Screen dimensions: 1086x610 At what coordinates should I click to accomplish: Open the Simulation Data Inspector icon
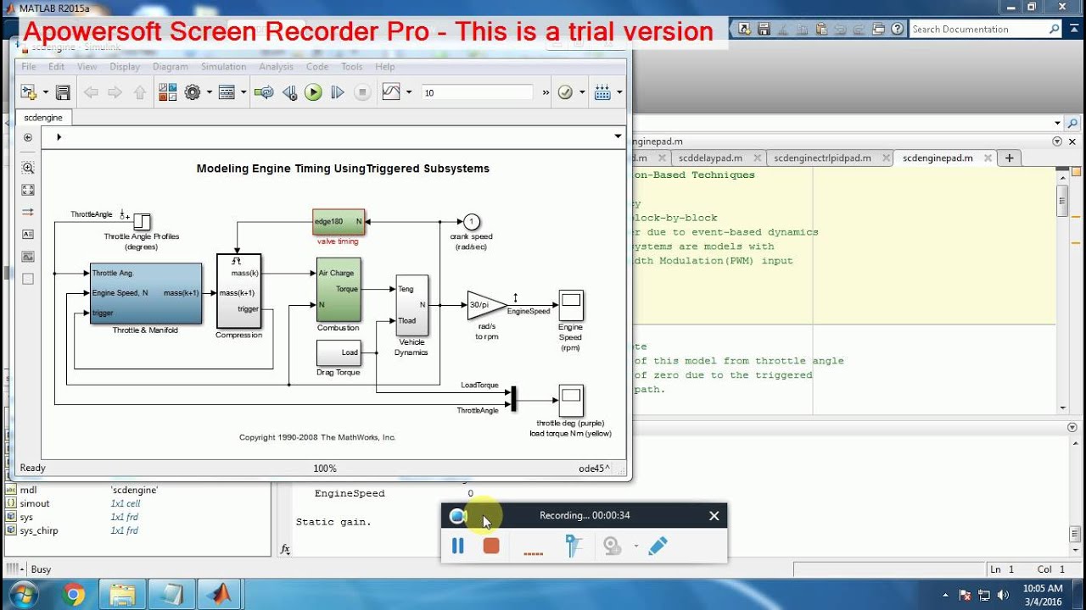pos(391,92)
